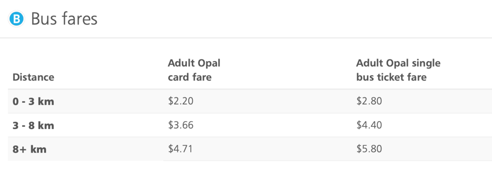Click Adult Opal single bus ticket fare header
492x176 pixels.
[x=398, y=70]
